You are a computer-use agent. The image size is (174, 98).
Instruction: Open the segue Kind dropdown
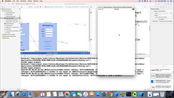click(x=165, y=17)
